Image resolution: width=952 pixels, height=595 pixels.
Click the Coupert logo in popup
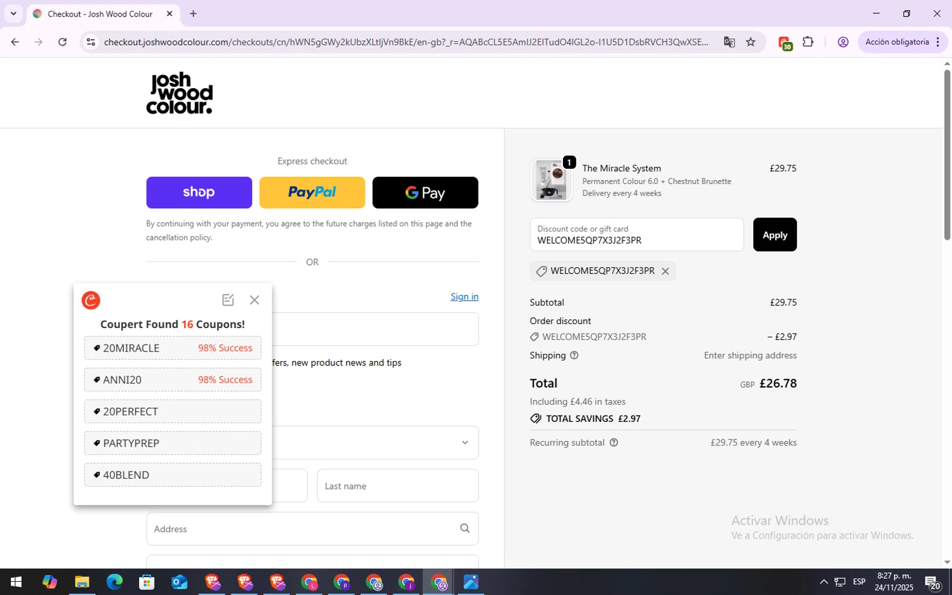pyautogui.click(x=91, y=301)
